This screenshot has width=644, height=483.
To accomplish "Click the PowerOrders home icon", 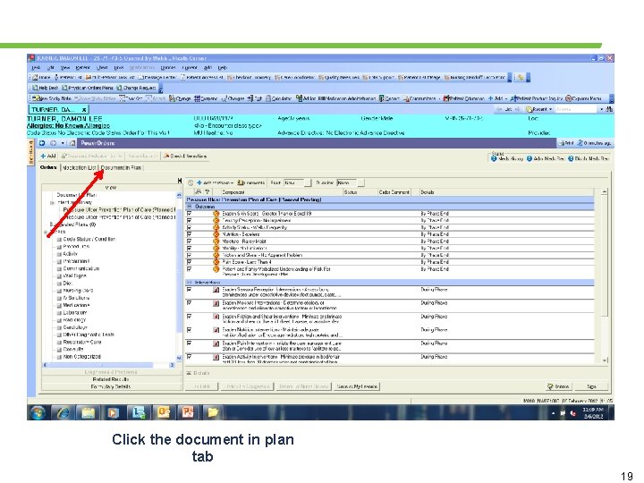I will [72, 143].
